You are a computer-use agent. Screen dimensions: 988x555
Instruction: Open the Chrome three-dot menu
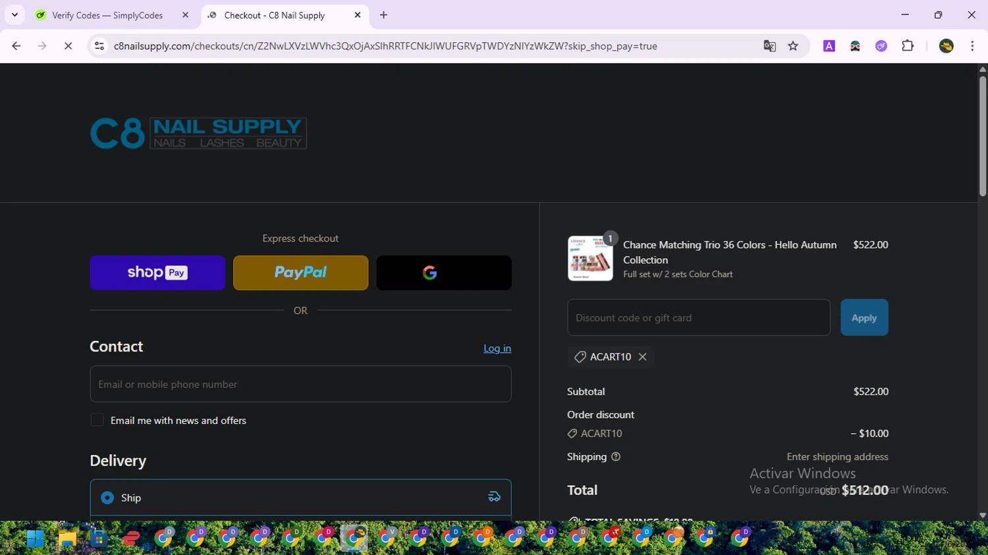click(x=972, y=46)
